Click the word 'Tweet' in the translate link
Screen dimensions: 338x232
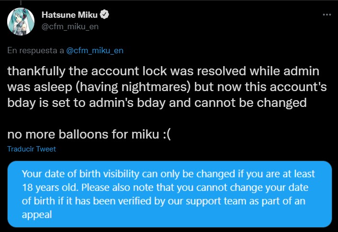click(x=47, y=149)
